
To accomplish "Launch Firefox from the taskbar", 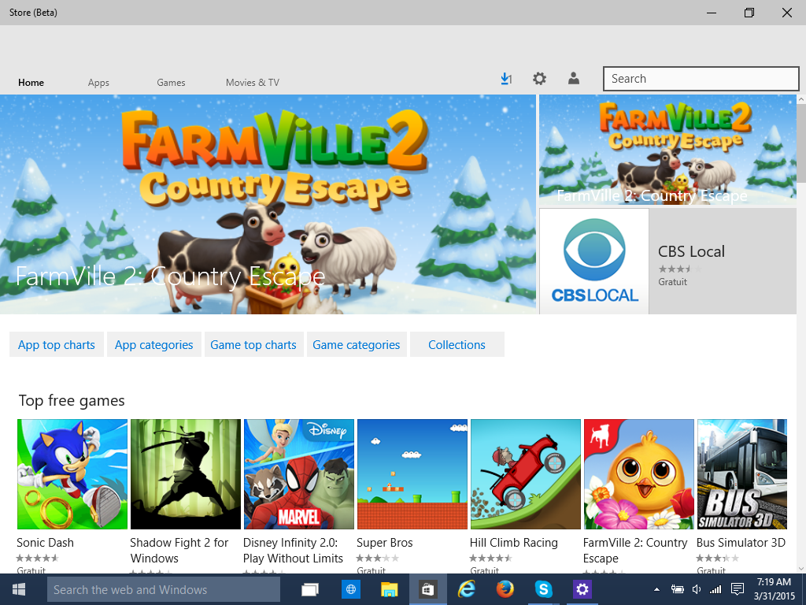I will [x=505, y=589].
